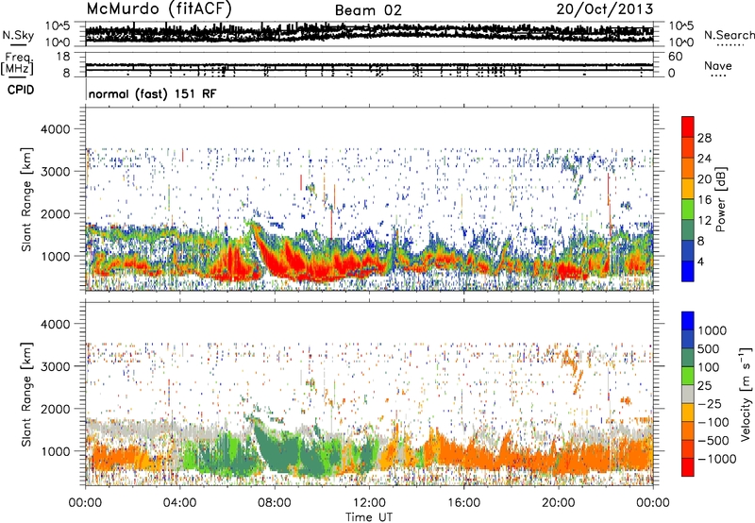Click the 2000 km tick of the power panel

[x=58, y=213]
